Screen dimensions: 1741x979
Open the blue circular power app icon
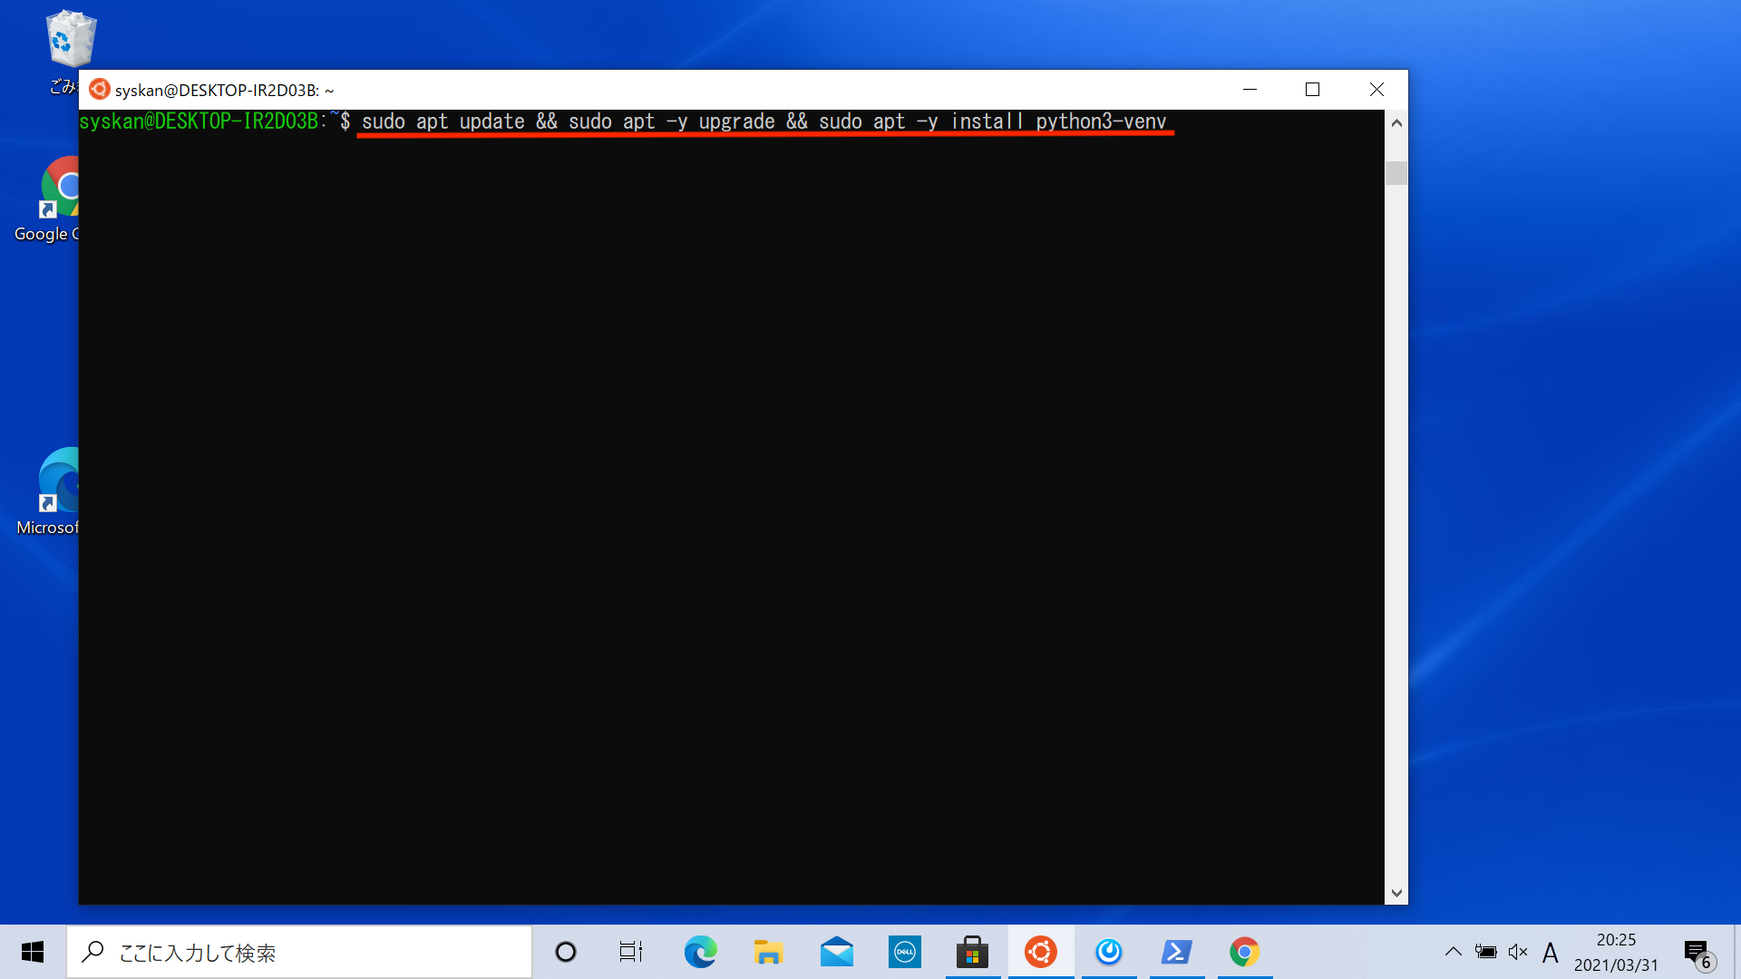tap(1109, 952)
